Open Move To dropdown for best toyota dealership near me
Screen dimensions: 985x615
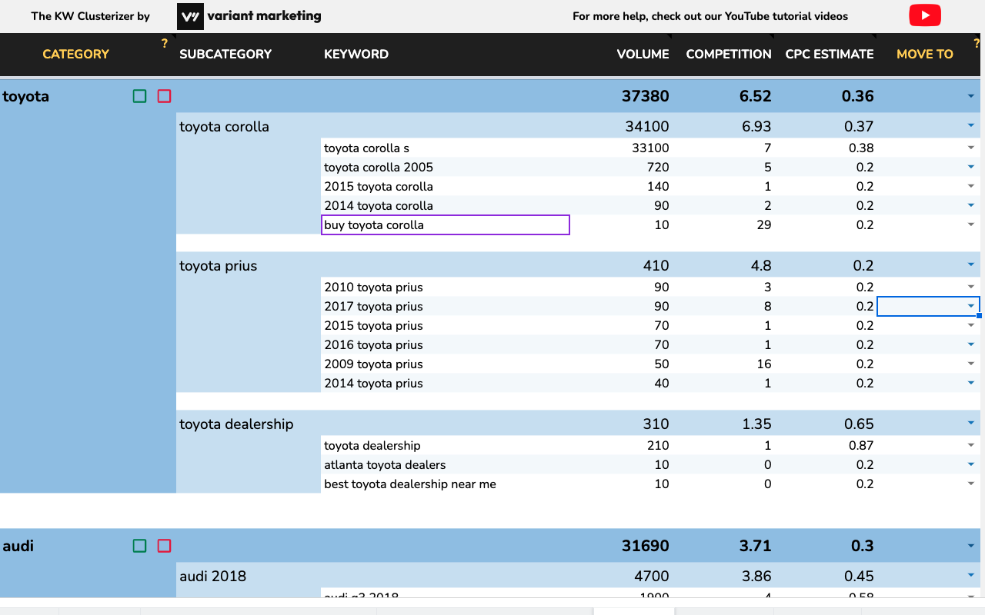click(x=970, y=484)
